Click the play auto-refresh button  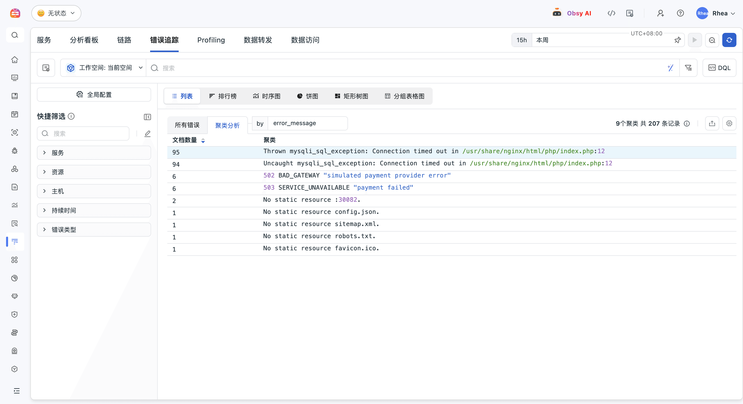695,40
